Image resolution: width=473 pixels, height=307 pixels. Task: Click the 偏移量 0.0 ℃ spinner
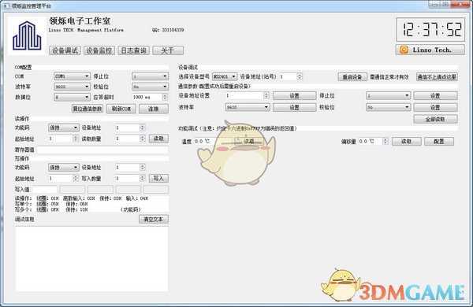coord(373,141)
